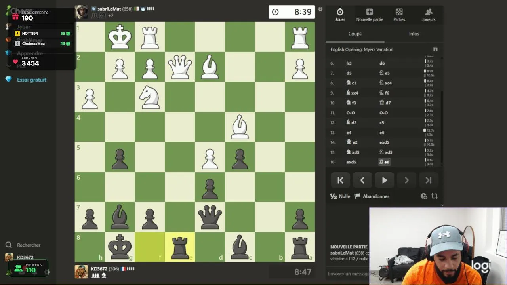Click sabriLeMat's 8:39 clock
Screen dimensions: 507x285
point(292,12)
